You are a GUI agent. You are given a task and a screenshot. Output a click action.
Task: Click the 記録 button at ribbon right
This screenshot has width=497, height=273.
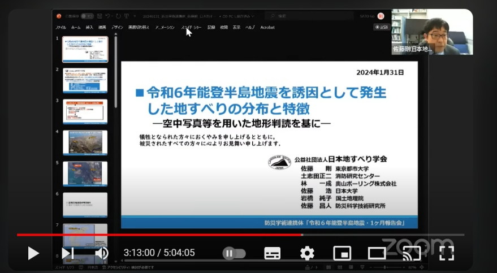click(382, 27)
